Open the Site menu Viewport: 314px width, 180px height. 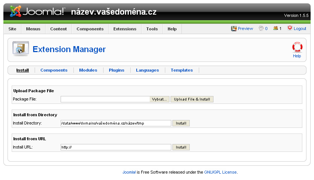(x=12, y=29)
